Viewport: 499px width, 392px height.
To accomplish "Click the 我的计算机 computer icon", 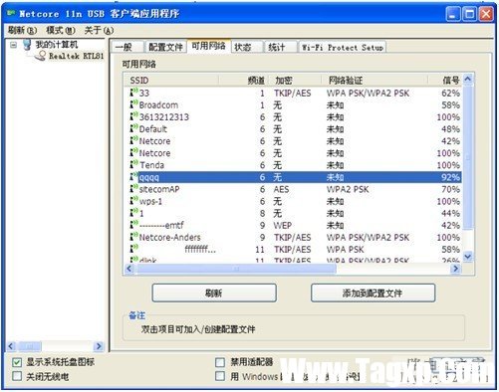I will coord(27,45).
